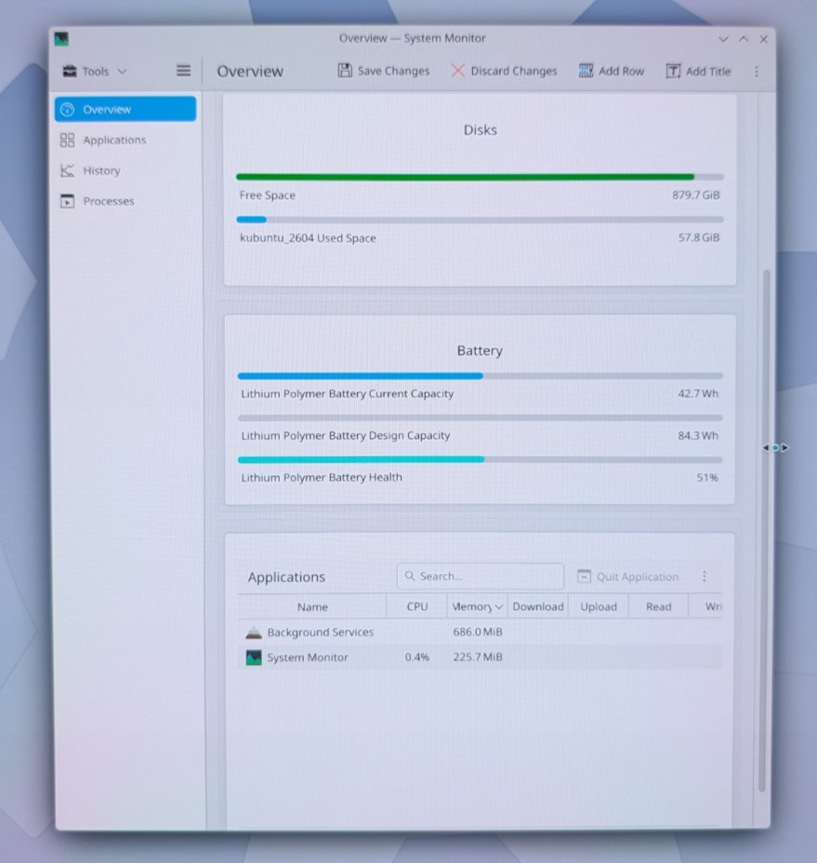Sort by the Upload column header
The width and height of the screenshot is (817, 863).
pyautogui.click(x=598, y=606)
